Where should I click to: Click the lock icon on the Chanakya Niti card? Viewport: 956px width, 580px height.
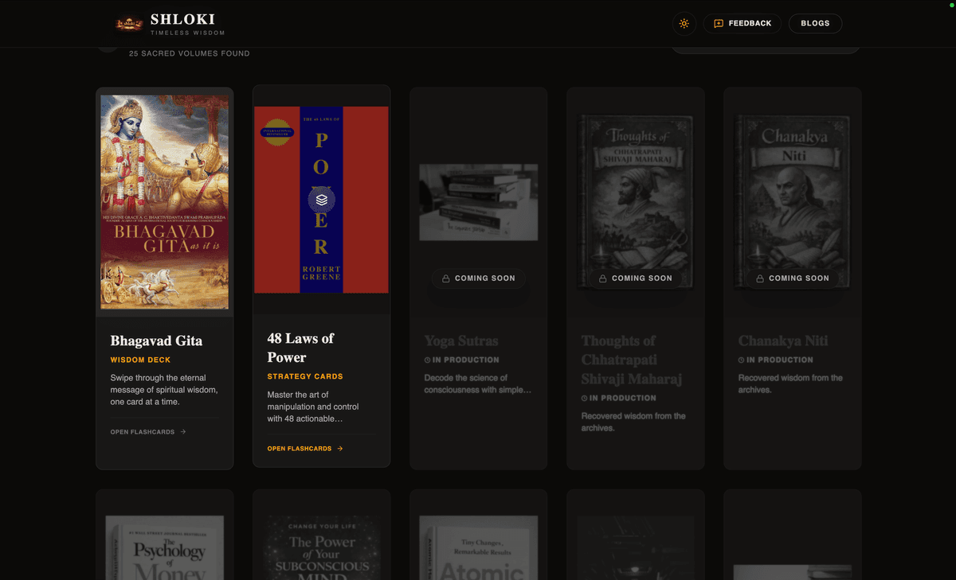coord(760,278)
